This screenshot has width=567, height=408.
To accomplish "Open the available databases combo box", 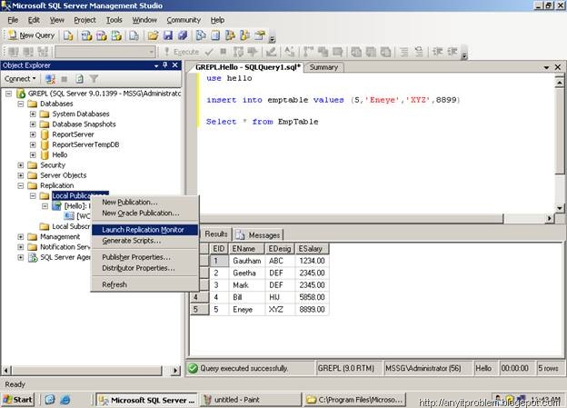I will point(105,52).
